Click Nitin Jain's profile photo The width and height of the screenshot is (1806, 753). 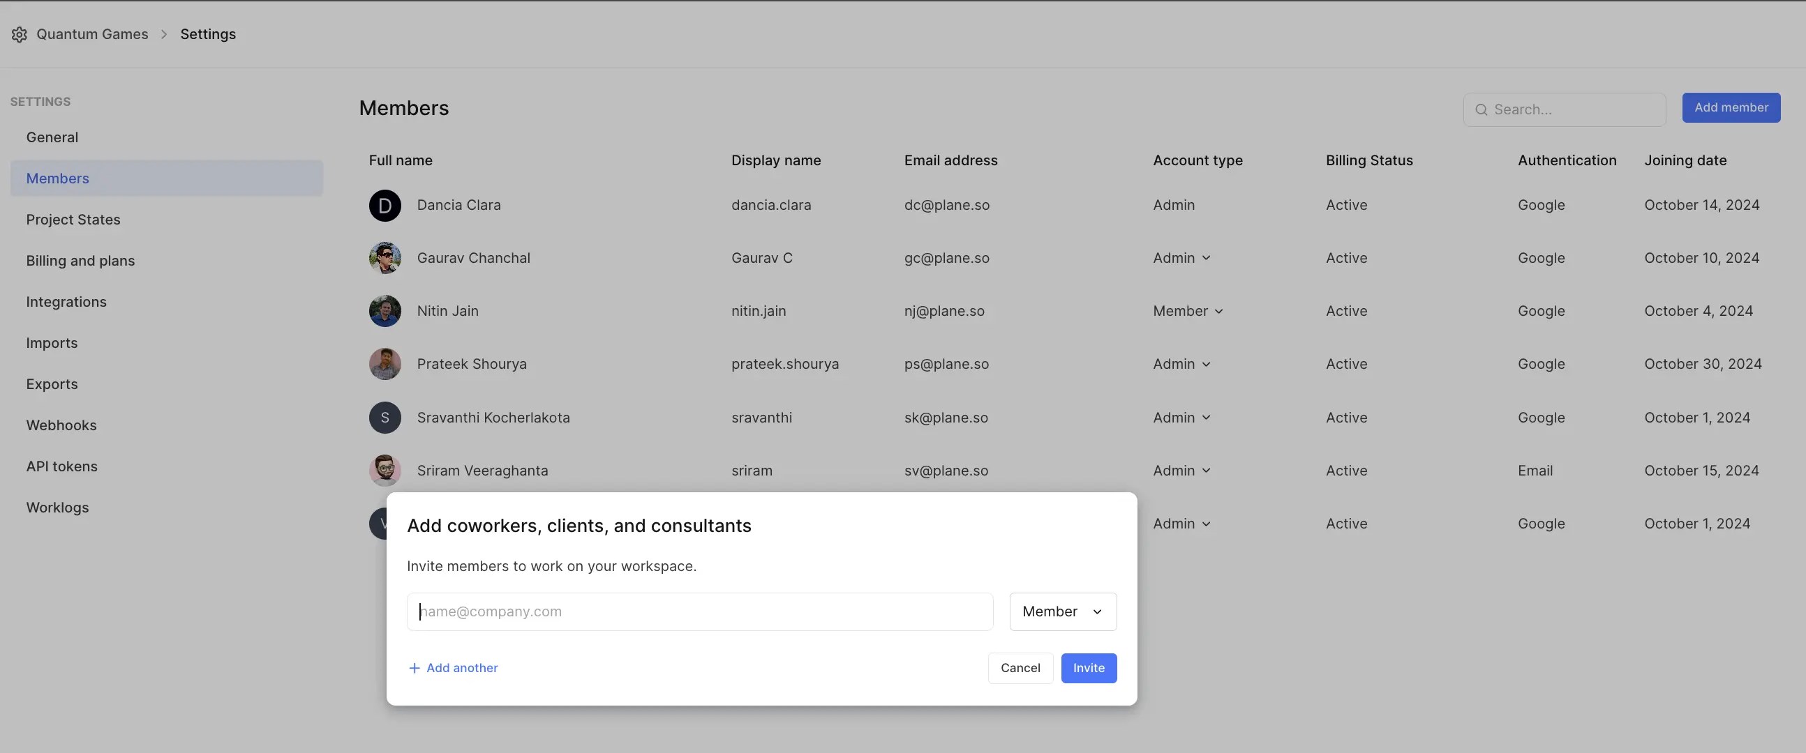click(x=385, y=311)
